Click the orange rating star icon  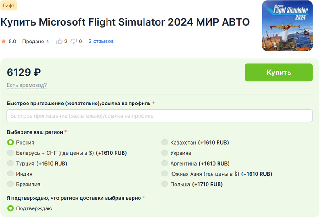4,42
